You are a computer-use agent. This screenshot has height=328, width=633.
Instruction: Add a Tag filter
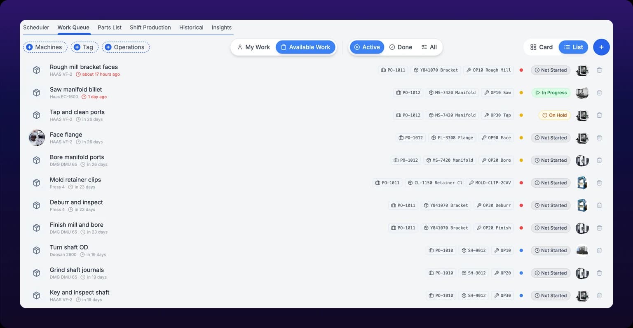(84, 47)
